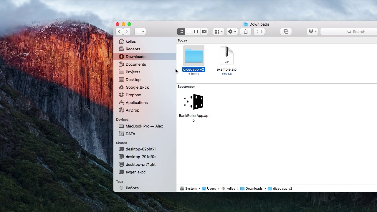Select shared computer desktop-791df0s
This screenshot has height=212, width=377.
coord(145,157)
